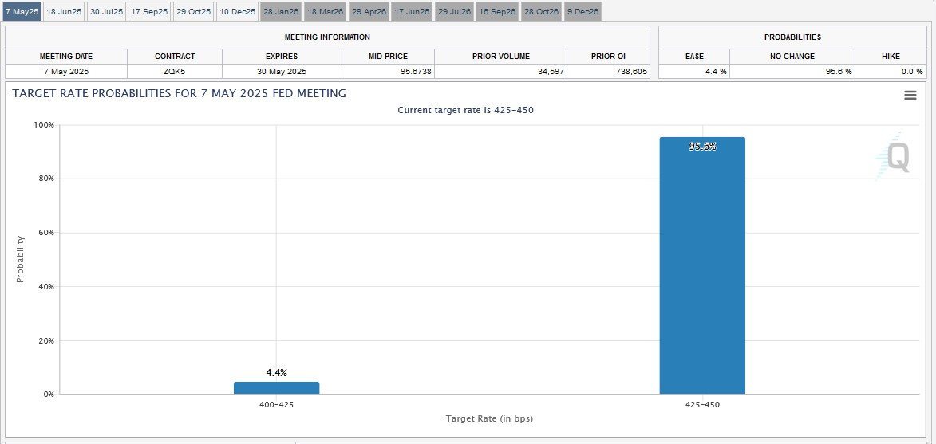Image resolution: width=936 pixels, height=444 pixels.
Task: Switch to the 28 Oct26 tab
Action: pyautogui.click(x=541, y=11)
